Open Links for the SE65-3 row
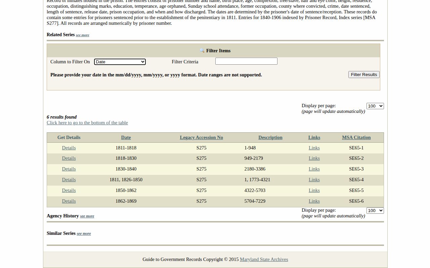This screenshot has width=430, height=268. [314, 169]
